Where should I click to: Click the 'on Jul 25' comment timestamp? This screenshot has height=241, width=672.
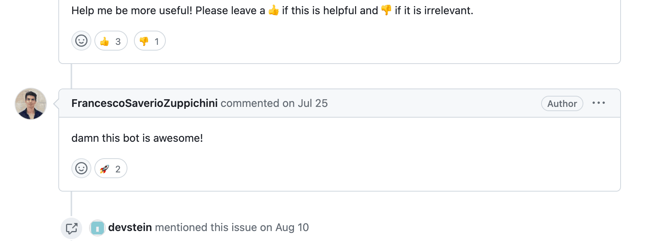pyautogui.click(x=305, y=103)
